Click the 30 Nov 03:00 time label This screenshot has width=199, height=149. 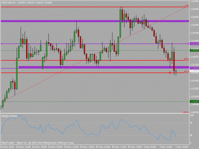pos(103,147)
